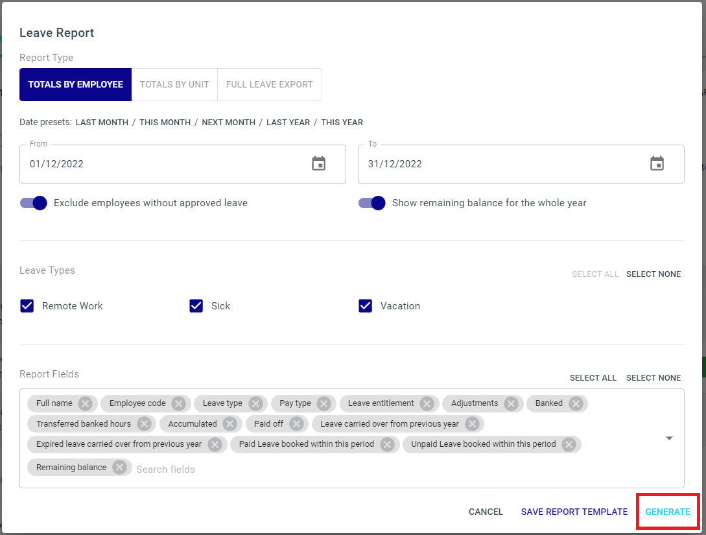Apply the Next Month date preset
Image resolution: width=706 pixels, height=535 pixels.
(228, 123)
